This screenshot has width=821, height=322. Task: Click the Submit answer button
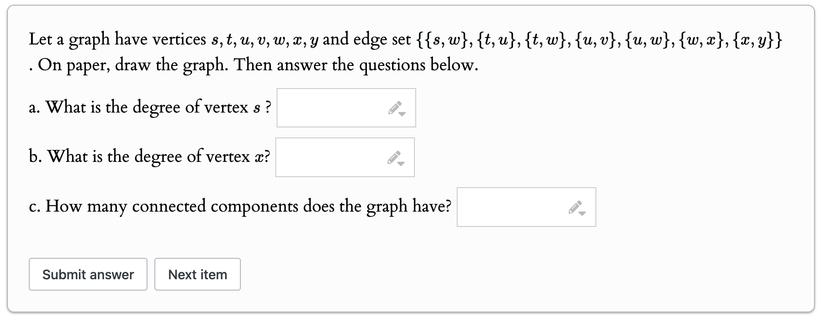pyautogui.click(x=87, y=274)
